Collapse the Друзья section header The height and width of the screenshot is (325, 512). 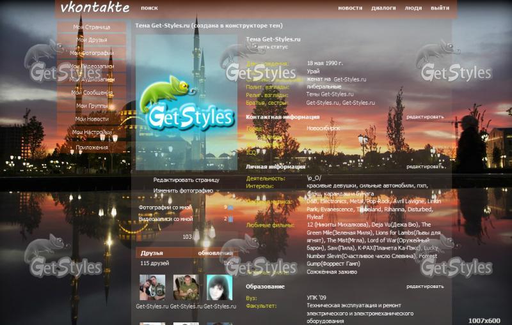click(152, 253)
